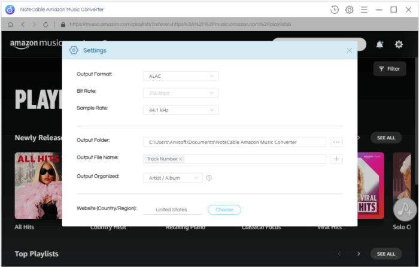Click the Top Playlists heading
The image size is (419, 267).
point(37,254)
